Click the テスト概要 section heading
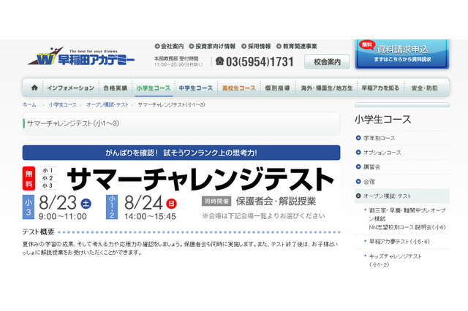 [x=38, y=231]
